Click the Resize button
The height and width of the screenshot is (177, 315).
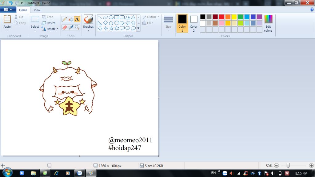pos(48,23)
